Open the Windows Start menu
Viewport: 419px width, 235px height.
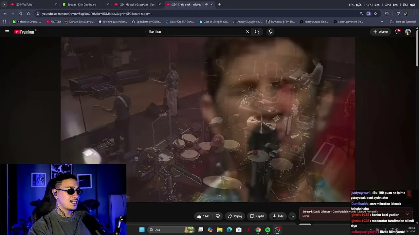point(142,230)
